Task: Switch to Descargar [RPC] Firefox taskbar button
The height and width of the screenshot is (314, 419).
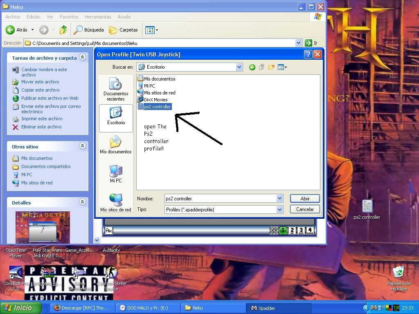Action: pyautogui.click(x=83, y=308)
